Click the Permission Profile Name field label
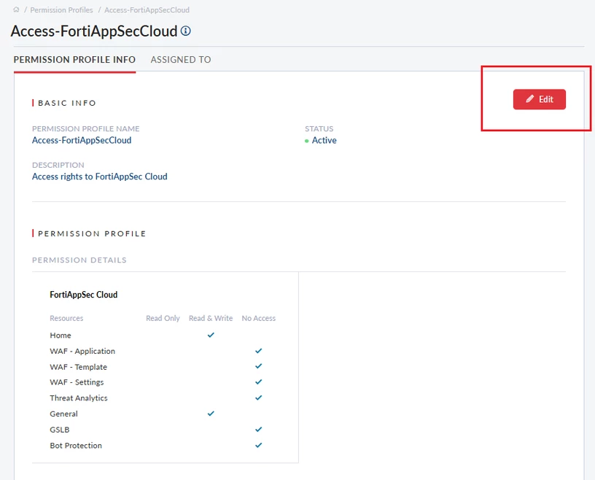The width and height of the screenshot is (595, 480). tap(86, 128)
